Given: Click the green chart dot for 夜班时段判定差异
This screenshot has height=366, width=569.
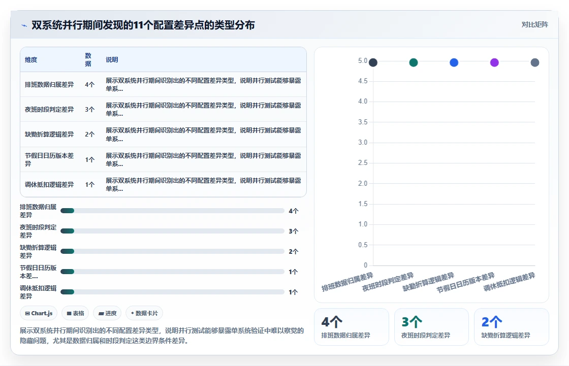Looking at the screenshot, I should [x=414, y=62].
